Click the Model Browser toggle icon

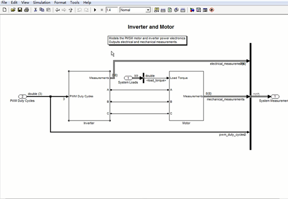point(205,10)
